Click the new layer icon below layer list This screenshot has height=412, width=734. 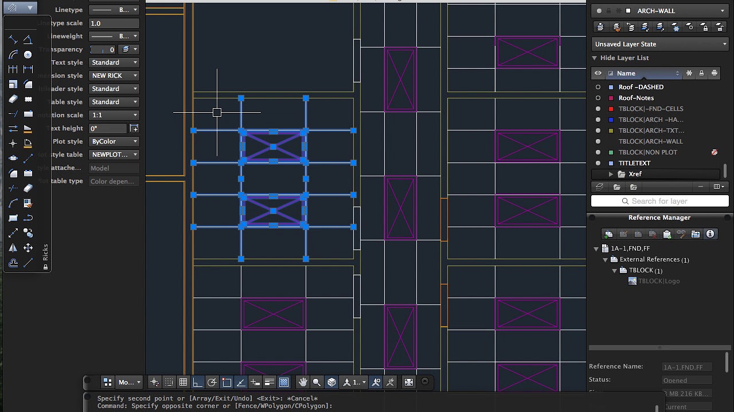click(x=600, y=187)
